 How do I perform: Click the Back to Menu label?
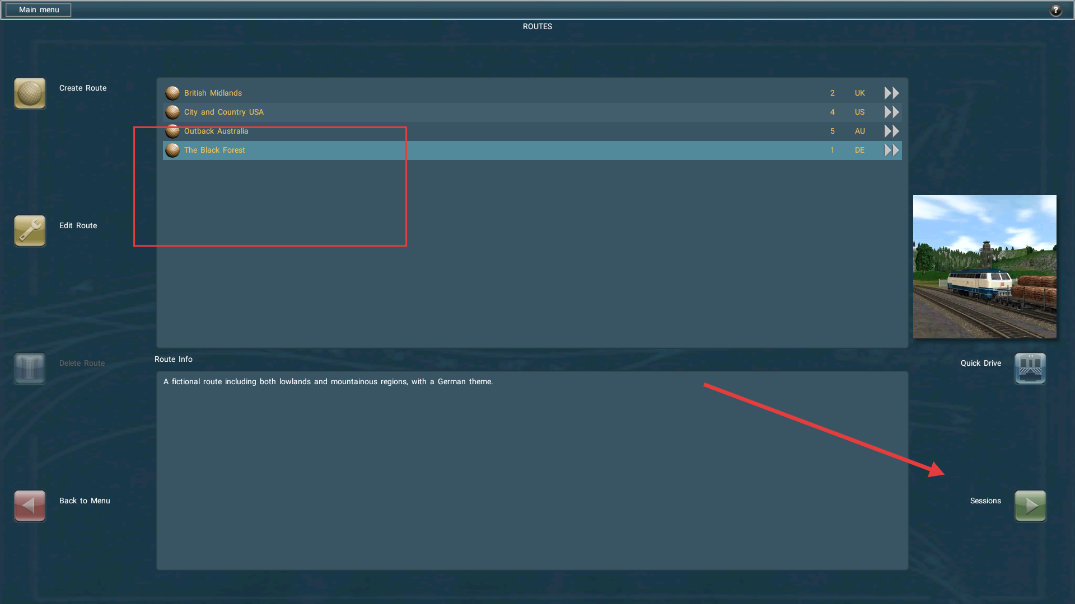point(85,501)
